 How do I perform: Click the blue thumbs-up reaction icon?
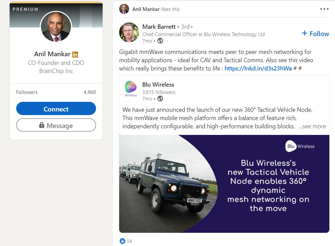point(122,241)
